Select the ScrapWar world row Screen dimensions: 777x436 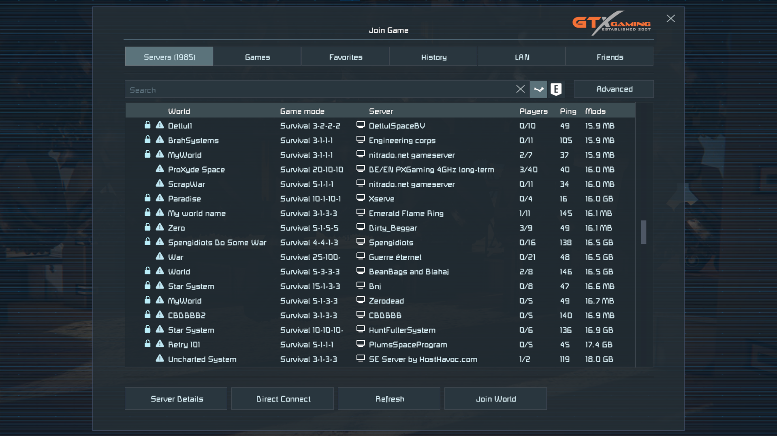click(x=380, y=184)
